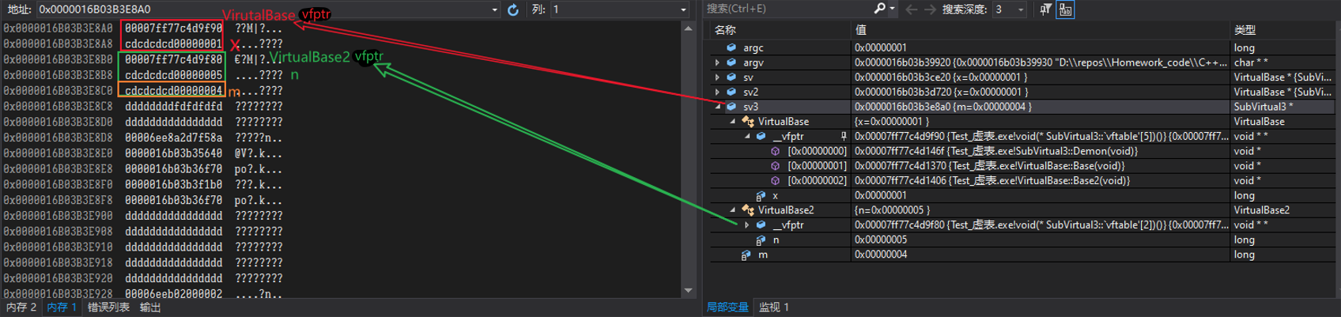Select member m value 0x00000004

[1040, 255]
